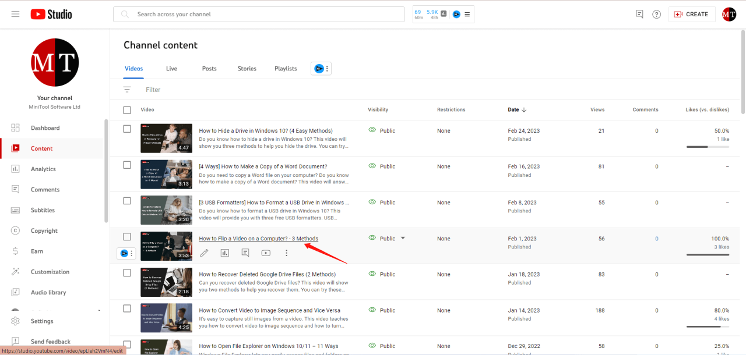Screen dimensions: 746x355
Task: Click the help question mark icon
Action: click(657, 15)
